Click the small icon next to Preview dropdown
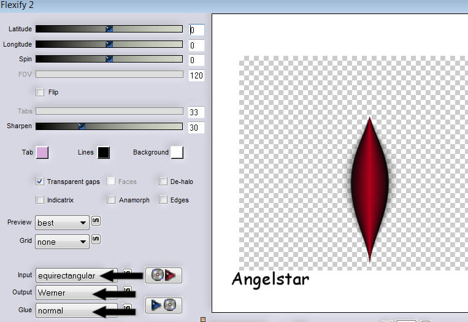The height and width of the screenshot is (322, 468). [x=96, y=220]
